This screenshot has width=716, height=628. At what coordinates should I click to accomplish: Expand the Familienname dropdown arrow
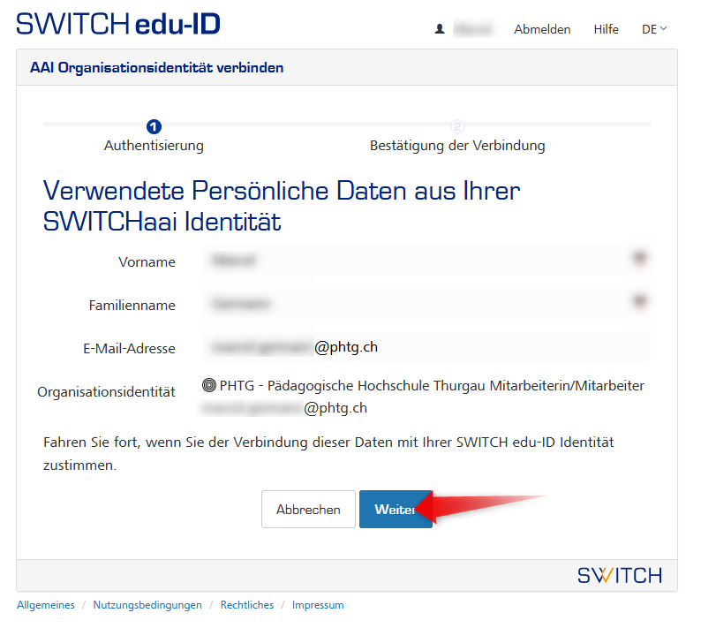point(639,303)
